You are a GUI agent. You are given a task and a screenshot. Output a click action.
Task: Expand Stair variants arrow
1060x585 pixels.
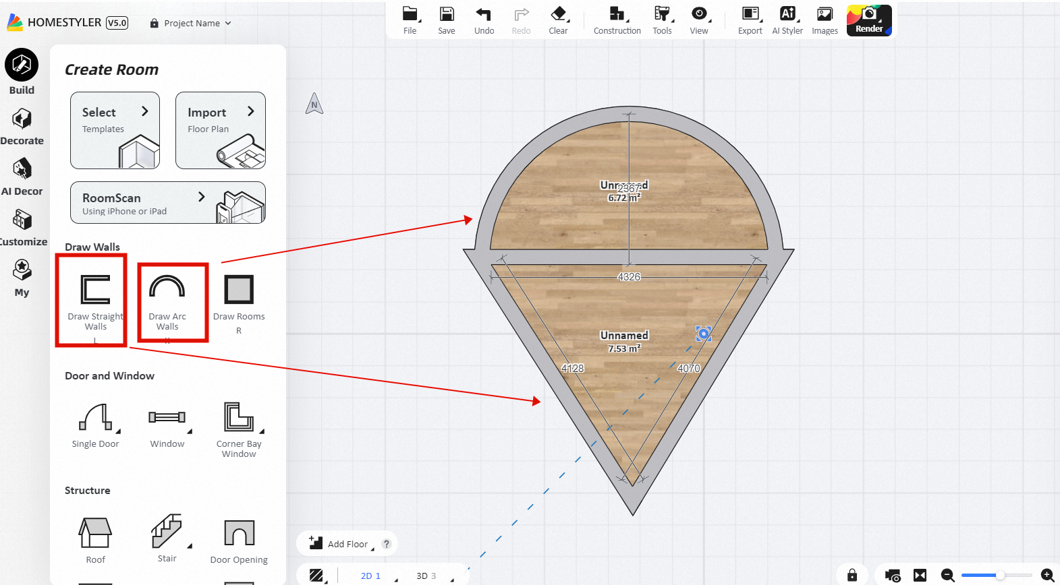(x=190, y=546)
